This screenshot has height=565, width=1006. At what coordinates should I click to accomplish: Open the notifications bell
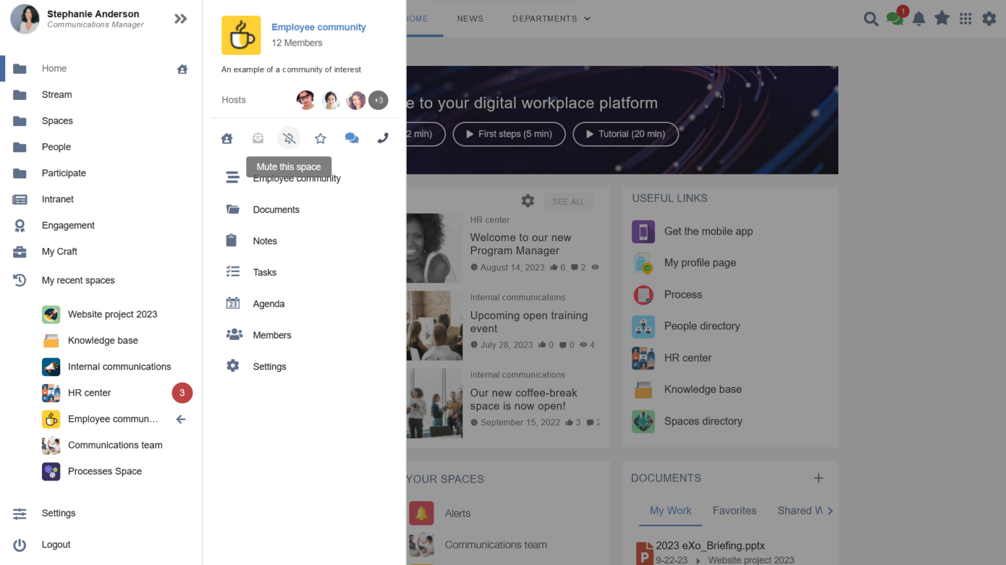pos(918,19)
